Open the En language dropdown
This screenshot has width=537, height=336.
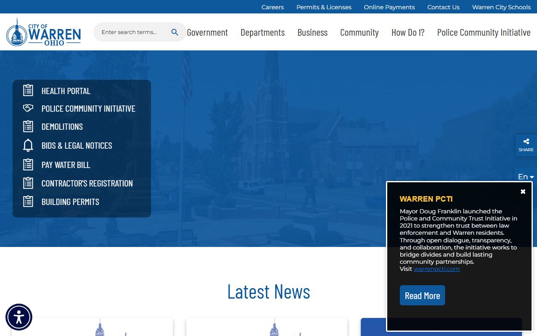[x=526, y=176]
